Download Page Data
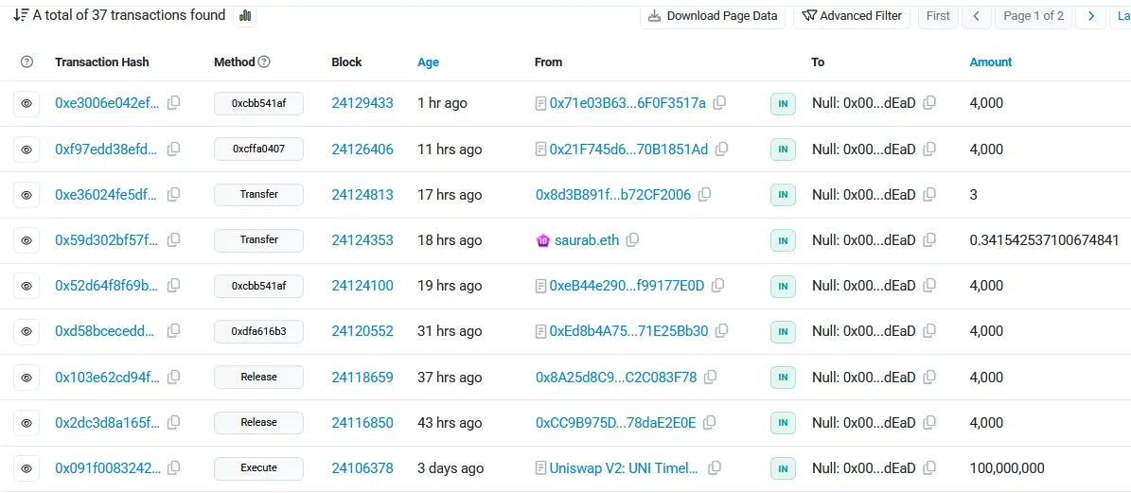 pyautogui.click(x=714, y=16)
